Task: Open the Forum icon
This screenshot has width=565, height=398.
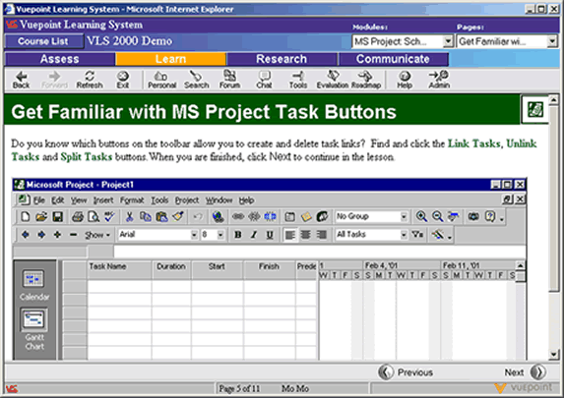Action: coord(229,80)
